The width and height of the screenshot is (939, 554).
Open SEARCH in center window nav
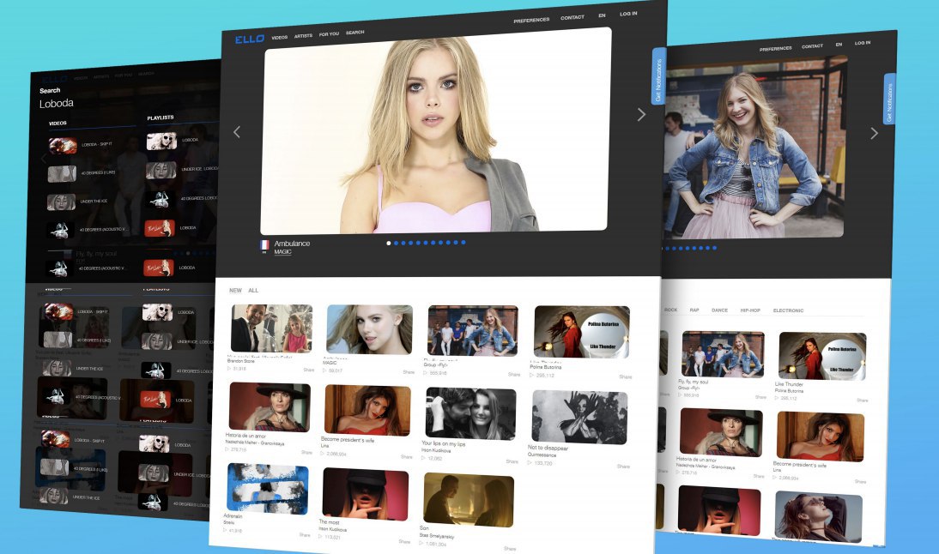pos(355,33)
